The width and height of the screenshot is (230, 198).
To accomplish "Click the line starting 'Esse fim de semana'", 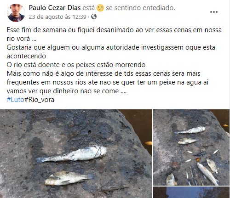I will [x=114, y=30].
